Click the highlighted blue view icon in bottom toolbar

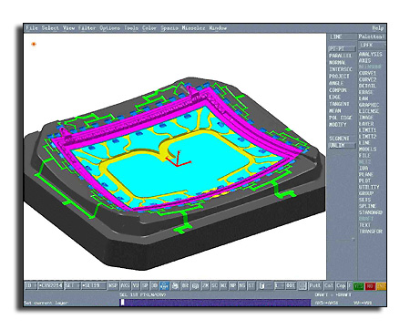pos(164,286)
